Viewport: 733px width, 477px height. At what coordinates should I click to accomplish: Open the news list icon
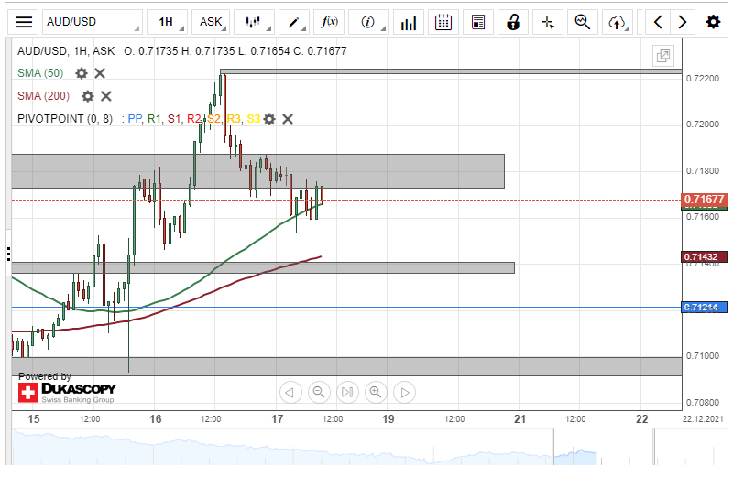coord(477,22)
